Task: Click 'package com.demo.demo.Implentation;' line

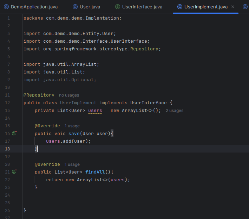Action: pos(73,18)
